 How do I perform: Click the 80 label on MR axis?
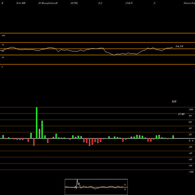(190, 116)
